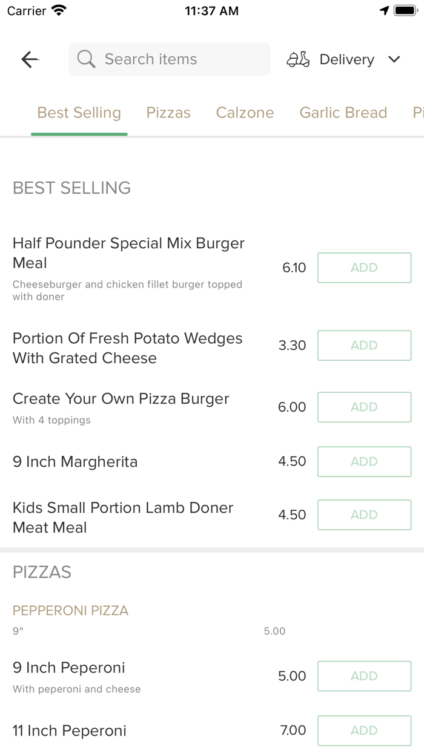Open the Calzone tab
Screen dimensions: 424x753
pos(245,113)
